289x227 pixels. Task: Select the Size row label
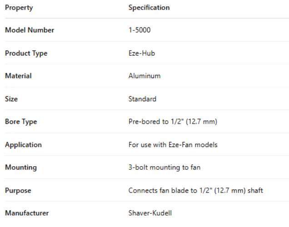tap(11, 99)
